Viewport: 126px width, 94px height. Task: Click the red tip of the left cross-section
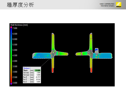click(x=52, y=70)
